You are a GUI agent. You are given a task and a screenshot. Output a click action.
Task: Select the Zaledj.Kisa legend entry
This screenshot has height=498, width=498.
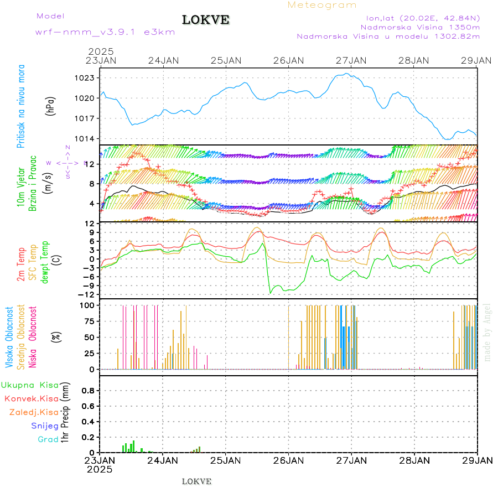tap(34, 412)
